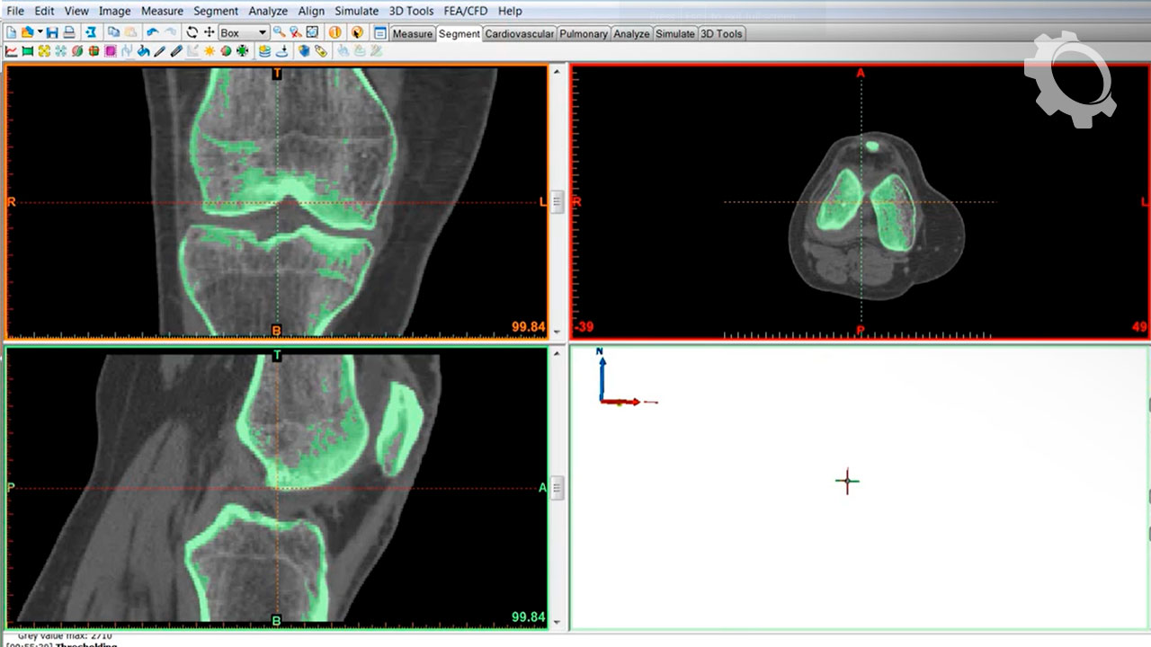Viewport: 1151px width, 647px height.
Task: Switch to the Pulmonary tab
Action: coord(584,33)
